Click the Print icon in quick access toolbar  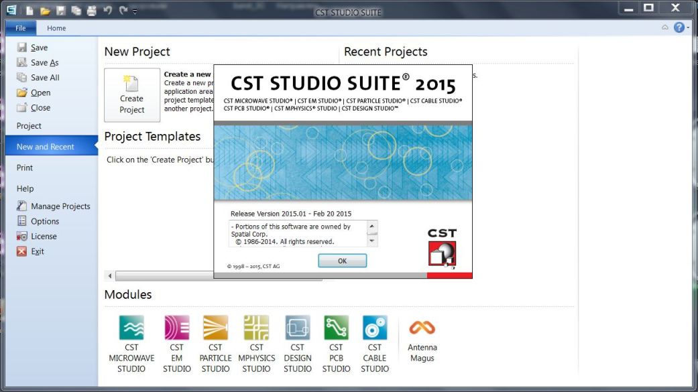pyautogui.click(x=92, y=11)
